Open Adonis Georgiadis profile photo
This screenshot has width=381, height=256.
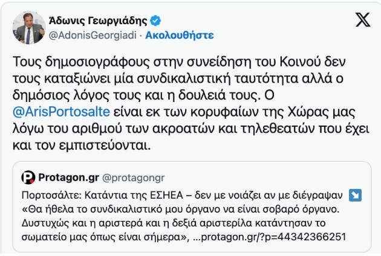click(x=29, y=27)
